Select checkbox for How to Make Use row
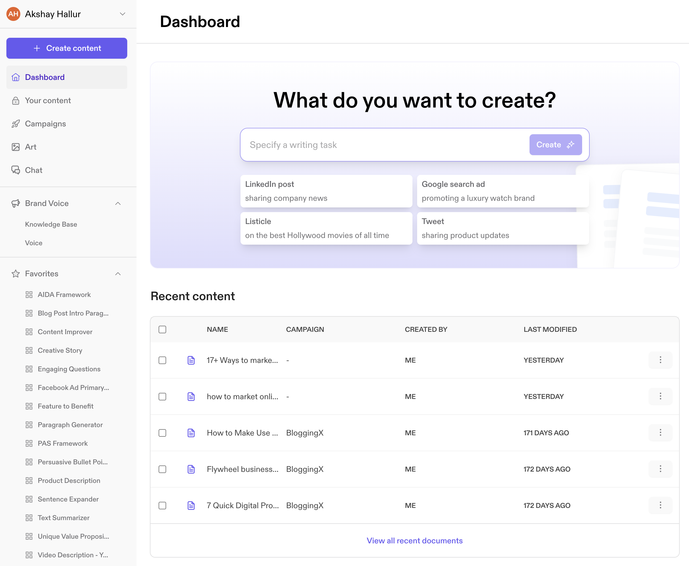This screenshot has width=689, height=566. 162,433
